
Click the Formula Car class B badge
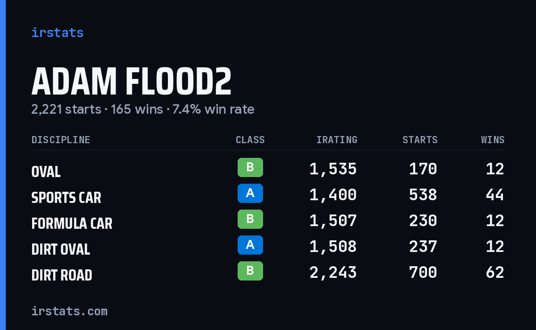250,219
